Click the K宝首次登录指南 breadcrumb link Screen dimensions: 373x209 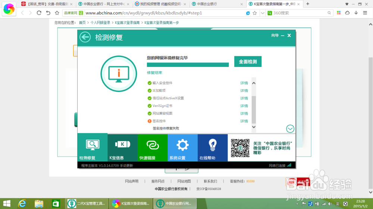pos(127,23)
